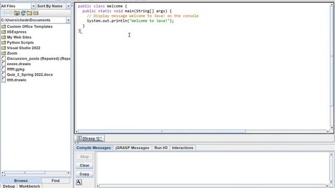
Task: Click the editor horizontal scrollbar thumb
Action: 162,132
